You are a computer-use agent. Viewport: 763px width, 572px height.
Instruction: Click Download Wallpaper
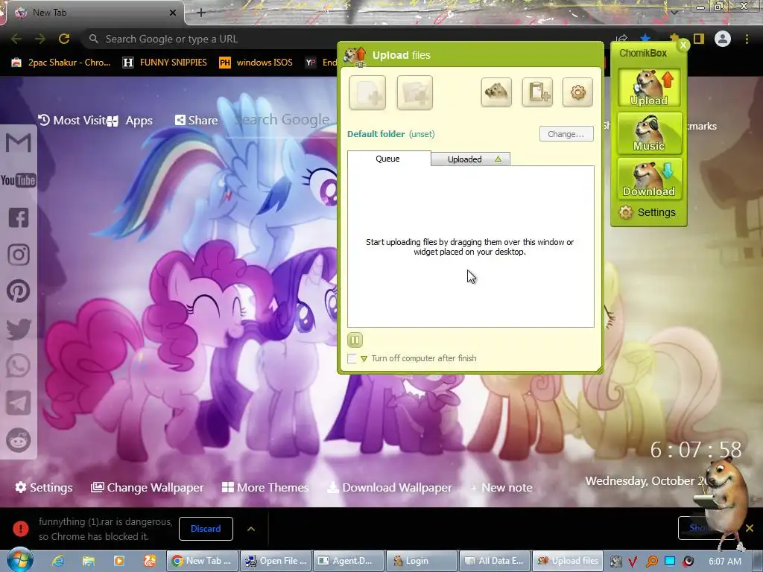click(389, 487)
